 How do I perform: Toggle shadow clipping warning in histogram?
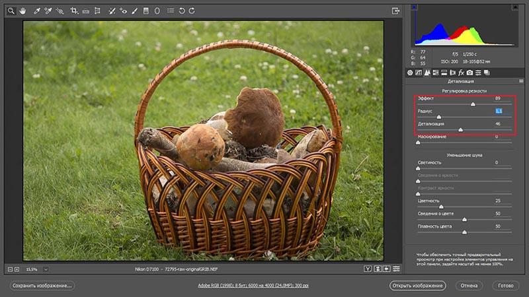[415, 7]
